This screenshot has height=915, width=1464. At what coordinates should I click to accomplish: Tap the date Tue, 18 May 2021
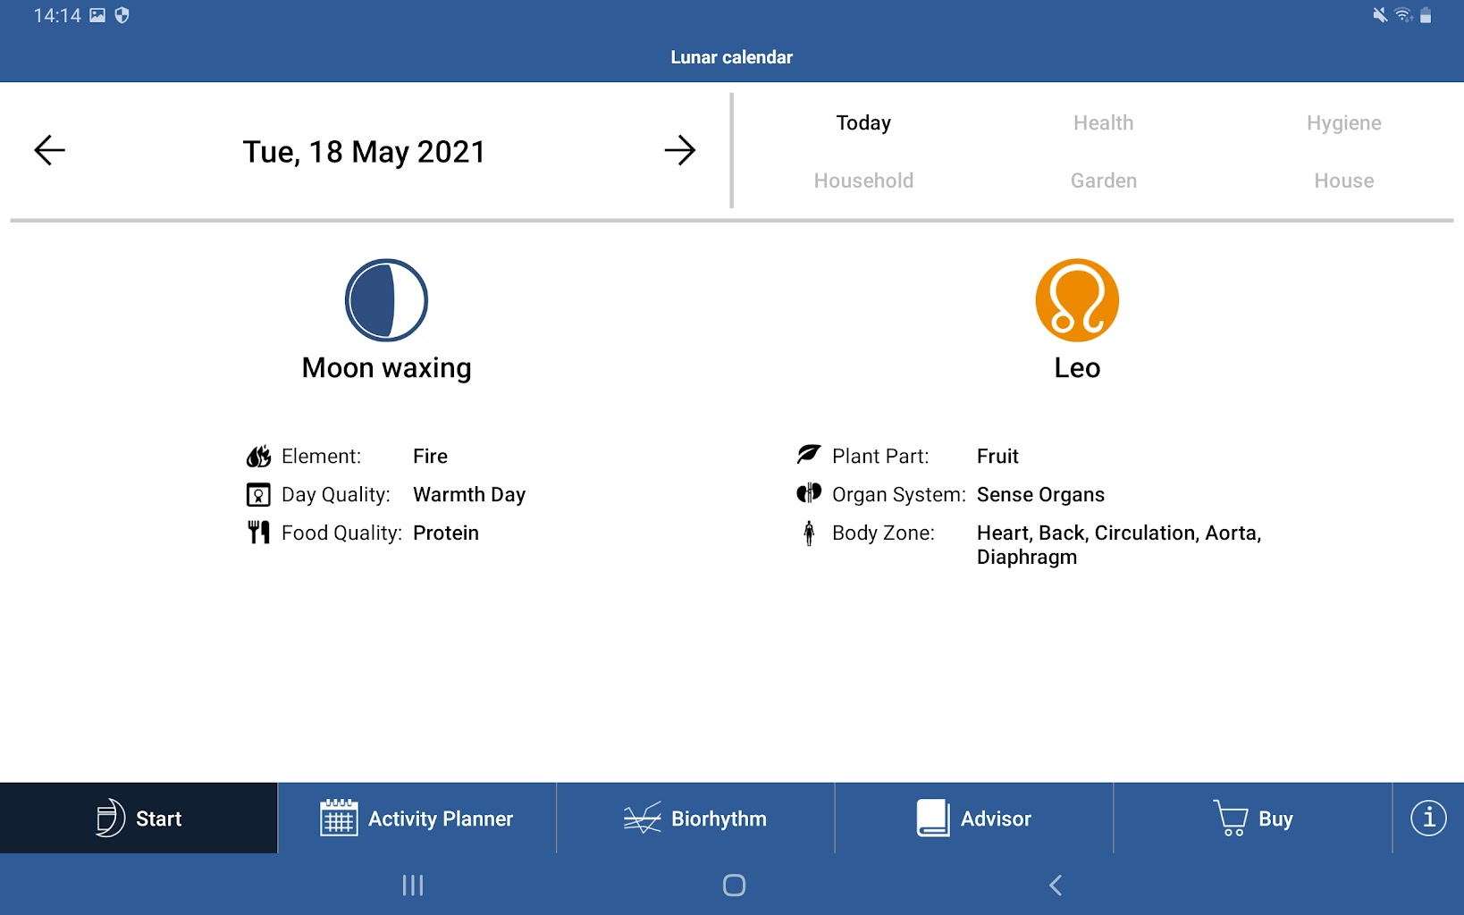coord(364,152)
